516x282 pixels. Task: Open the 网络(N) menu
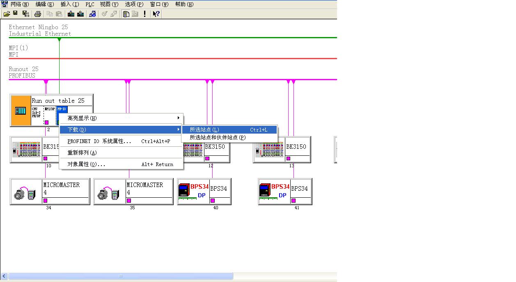pos(20,5)
